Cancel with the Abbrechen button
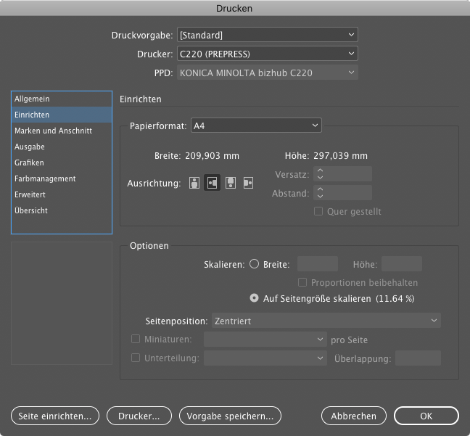 (x=354, y=416)
